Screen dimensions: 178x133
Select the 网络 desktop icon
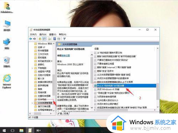[x=7, y=44]
